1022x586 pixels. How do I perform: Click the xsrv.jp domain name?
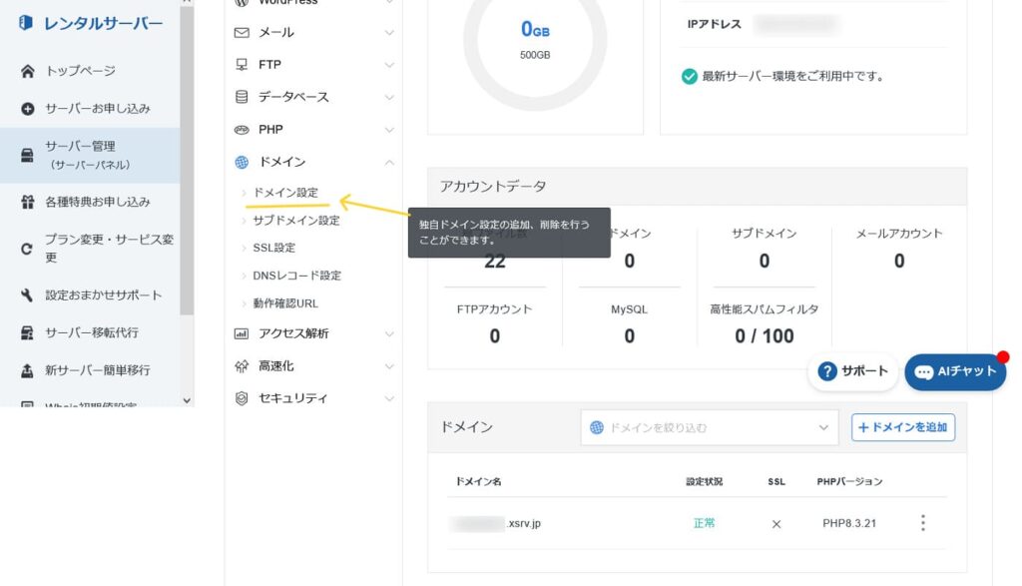(495, 523)
